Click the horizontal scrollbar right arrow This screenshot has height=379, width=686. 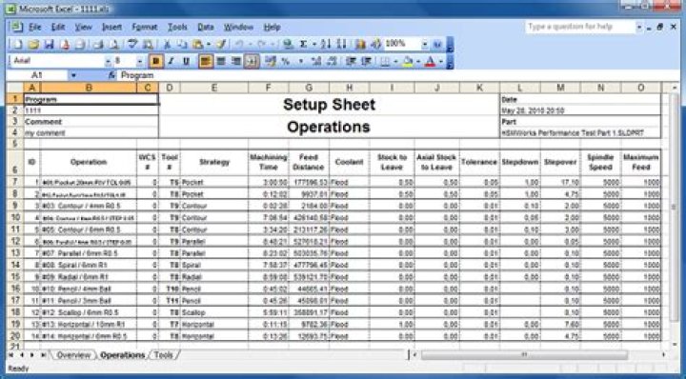pos(663,355)
